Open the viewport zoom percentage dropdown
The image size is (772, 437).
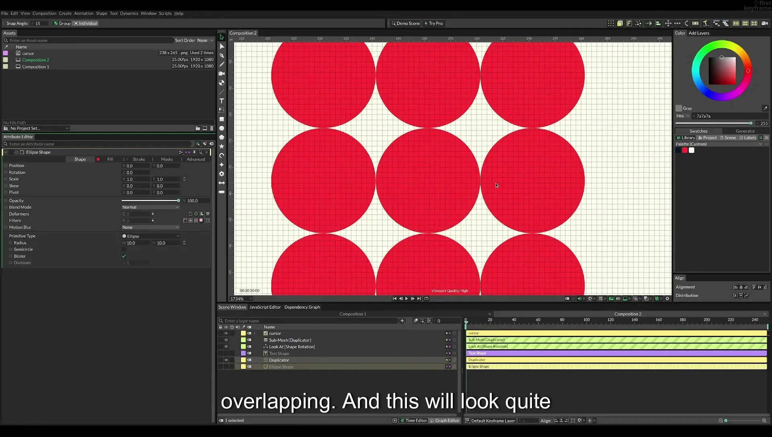[241, 299]
